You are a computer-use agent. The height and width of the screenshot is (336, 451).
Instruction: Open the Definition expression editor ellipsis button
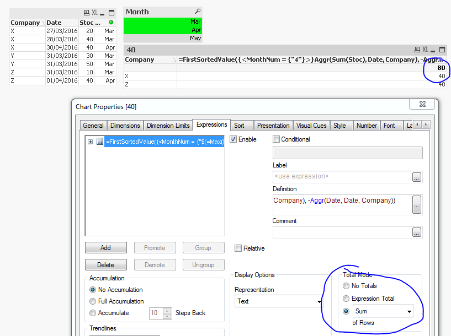417,204
